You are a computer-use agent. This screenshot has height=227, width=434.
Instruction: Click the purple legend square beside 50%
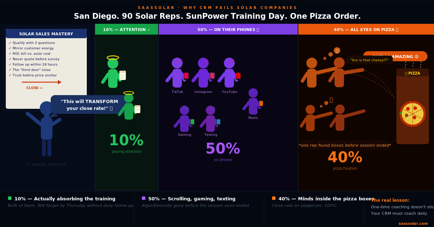coord(144,198)
